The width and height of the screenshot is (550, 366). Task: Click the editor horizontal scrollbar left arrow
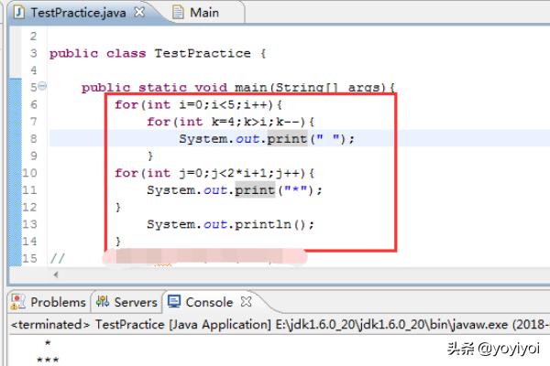point(56,274)
